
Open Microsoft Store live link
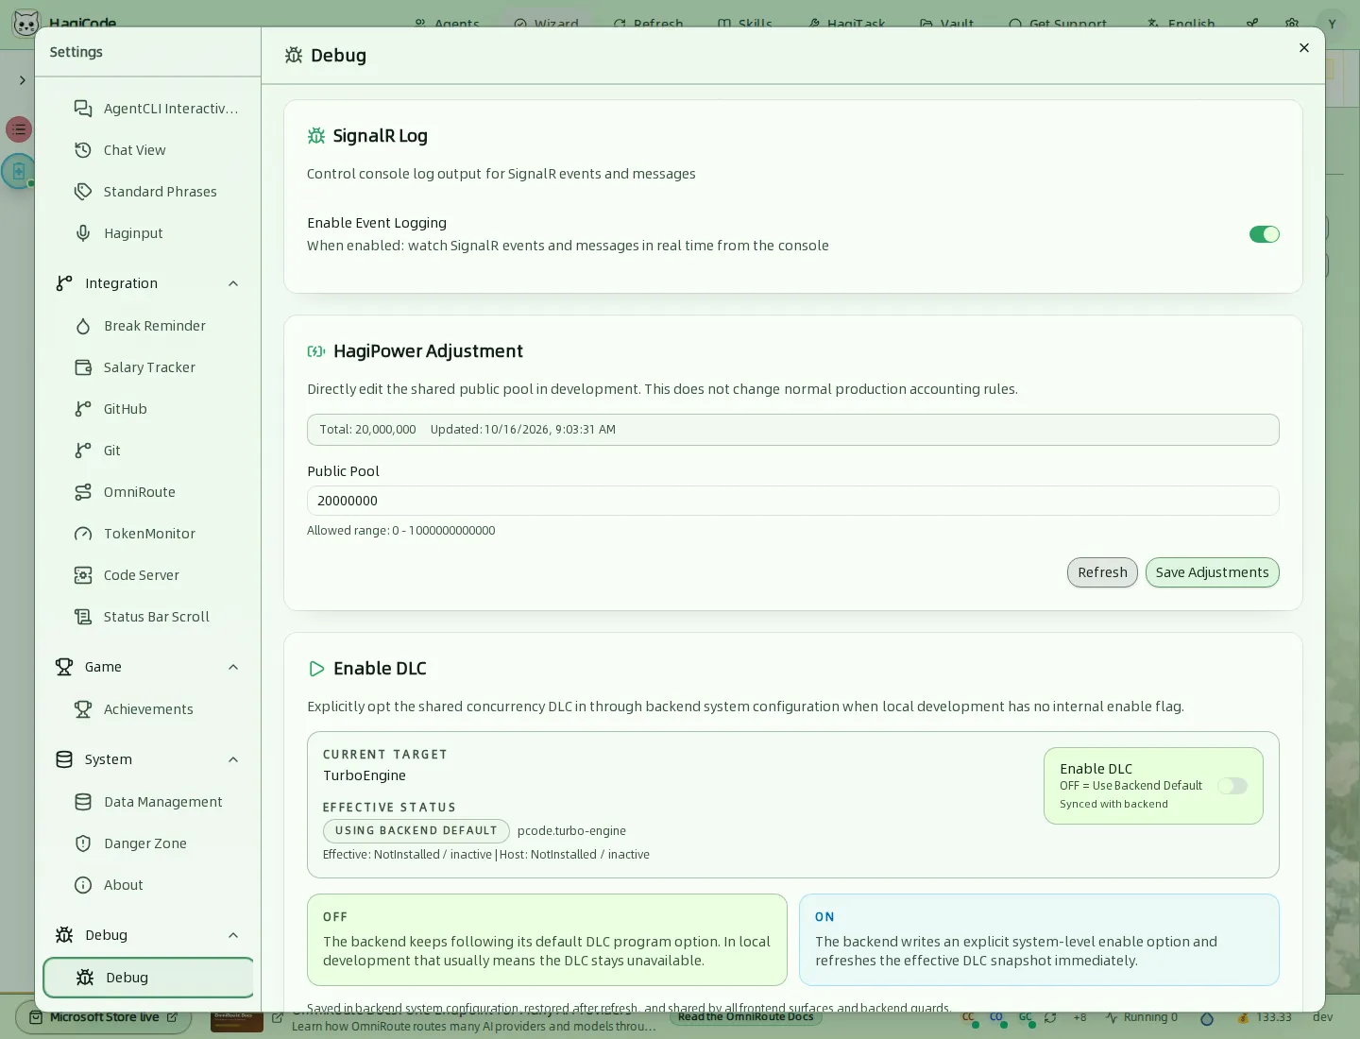pos(103,1017)
